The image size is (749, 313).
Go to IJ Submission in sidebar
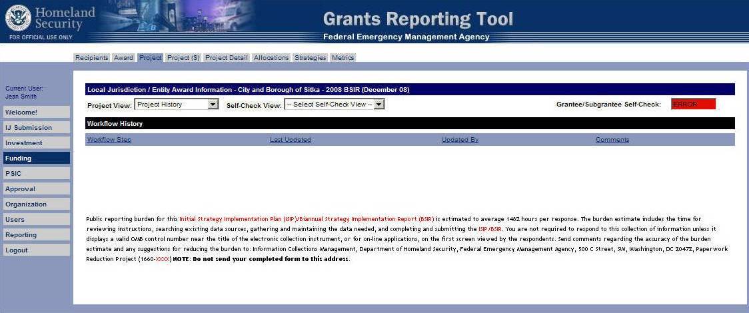[36, 127]
